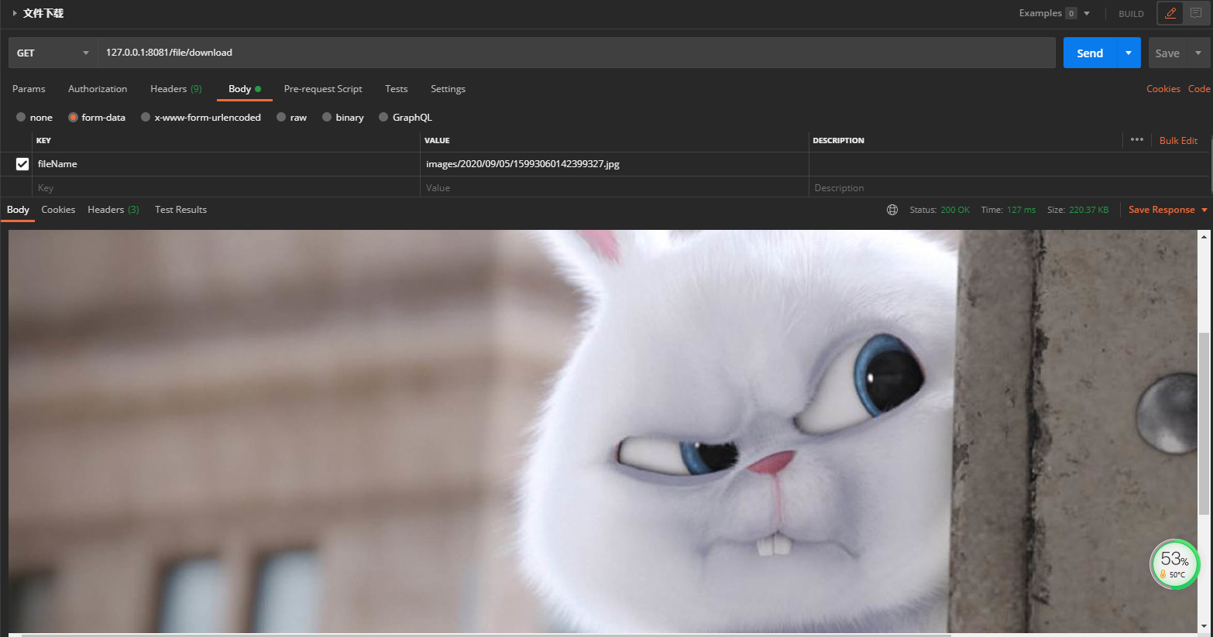Screen dimensions: 1213x637
Task: Click the globe network icon near Status
Action: (x=892, y=210)
